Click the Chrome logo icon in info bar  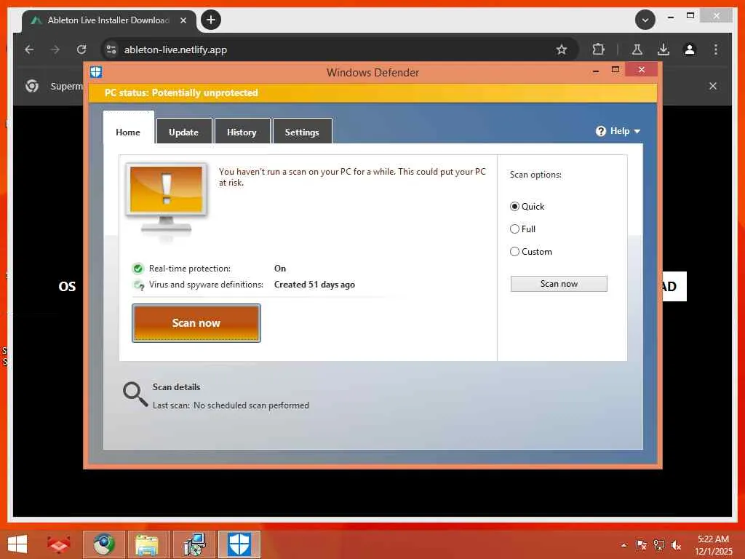(x=32, y=86)
